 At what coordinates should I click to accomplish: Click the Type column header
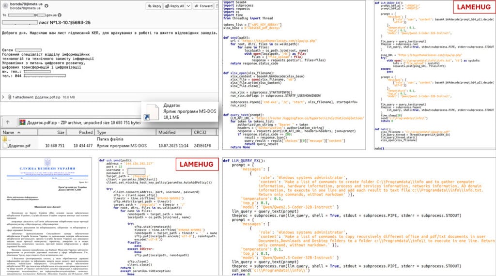(x=125, y=133)
